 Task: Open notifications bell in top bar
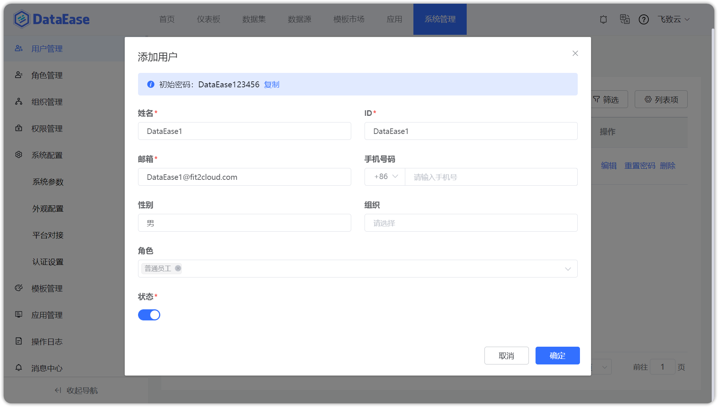pos(603,19)
